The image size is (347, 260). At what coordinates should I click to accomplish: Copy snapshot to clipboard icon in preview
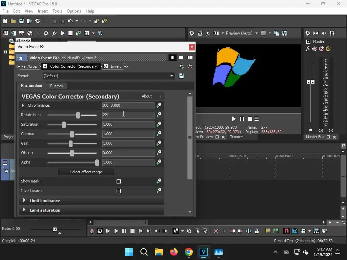click(277, 33)
